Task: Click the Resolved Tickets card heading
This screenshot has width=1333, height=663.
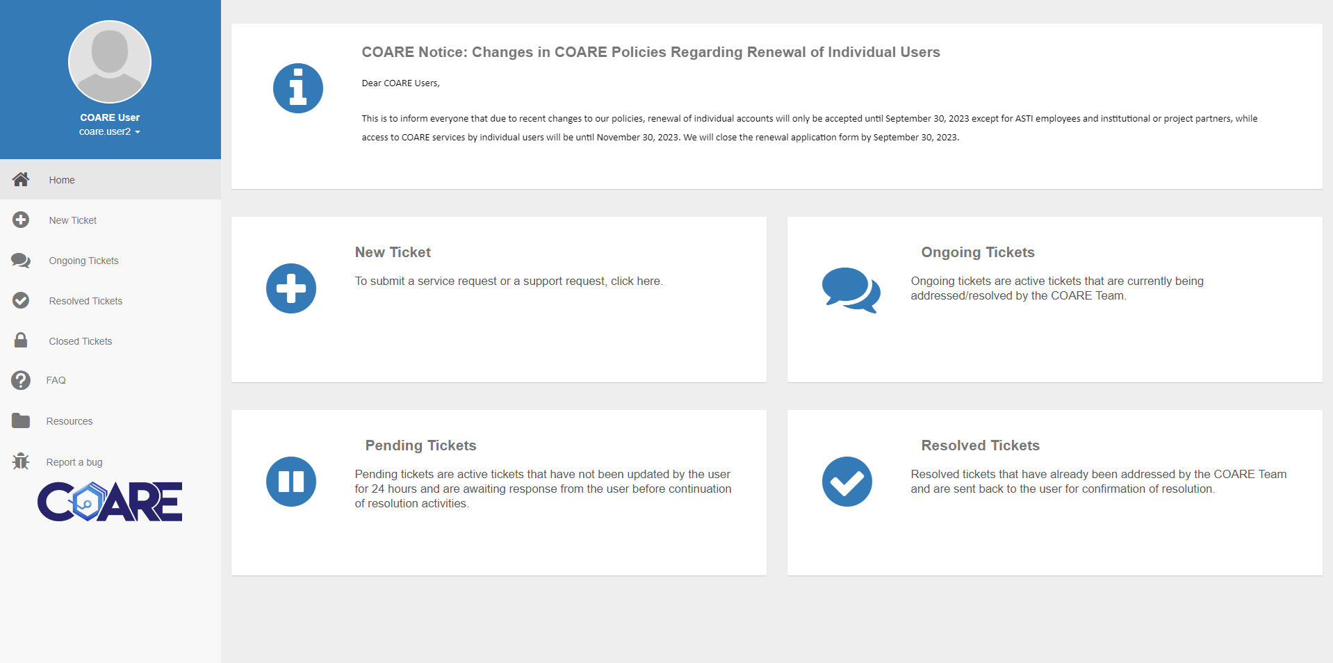Action: (981, 445)
